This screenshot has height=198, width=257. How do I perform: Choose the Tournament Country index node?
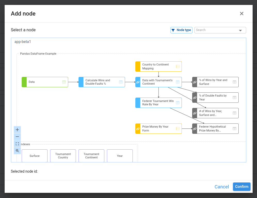[63, 156]
